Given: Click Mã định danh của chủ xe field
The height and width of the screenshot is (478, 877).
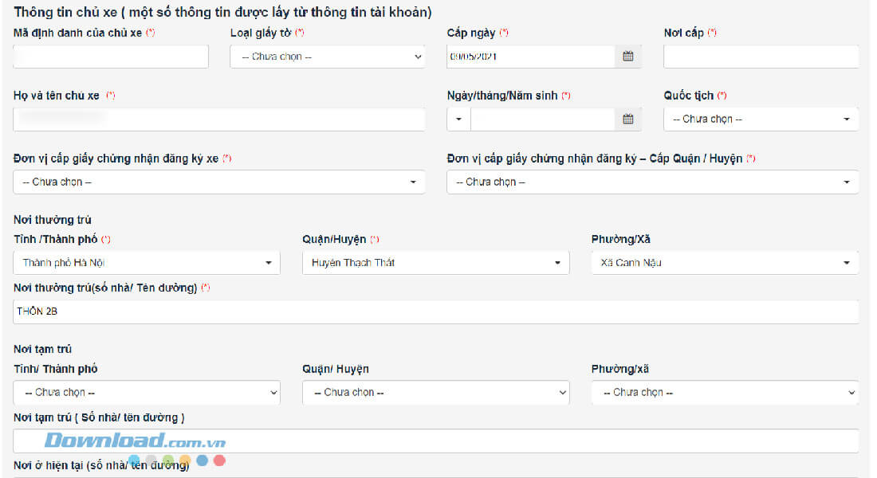Looking at the screenshot, I should (111, 57).
